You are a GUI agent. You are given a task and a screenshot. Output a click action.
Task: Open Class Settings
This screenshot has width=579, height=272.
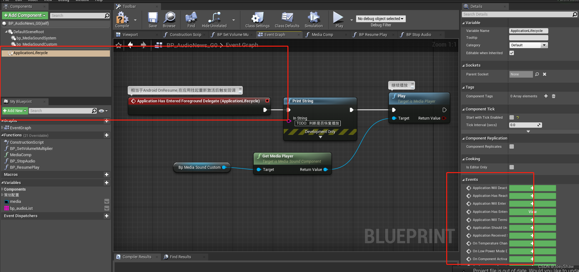(257, 20)
